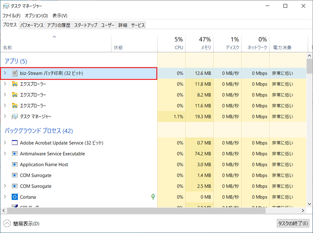Click the 名前 column header
Viewport: 313px width, 233px height.
pos(56,43)
